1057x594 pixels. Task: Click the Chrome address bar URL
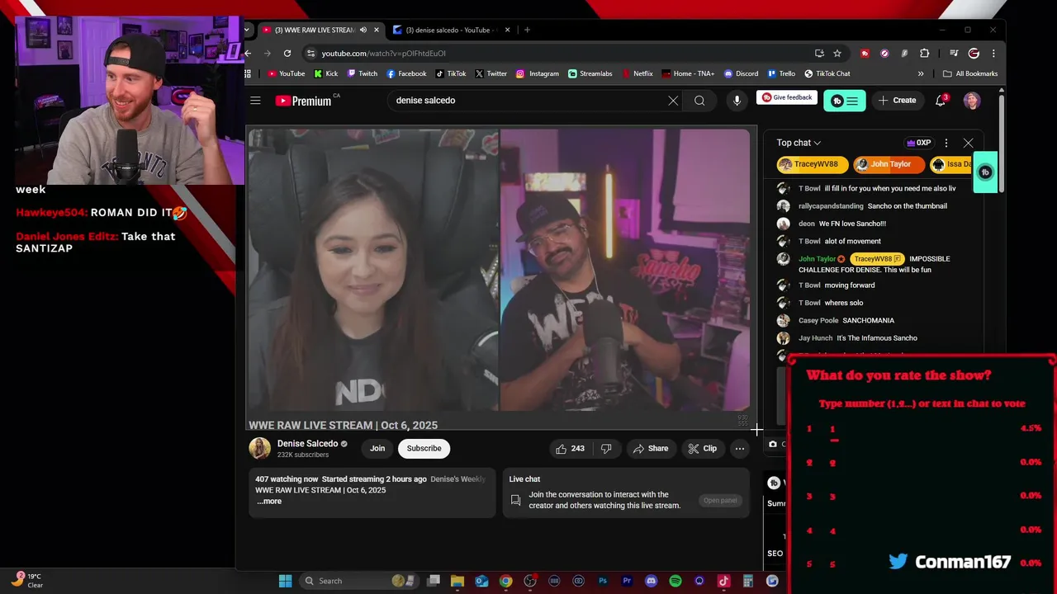point(383,54)
